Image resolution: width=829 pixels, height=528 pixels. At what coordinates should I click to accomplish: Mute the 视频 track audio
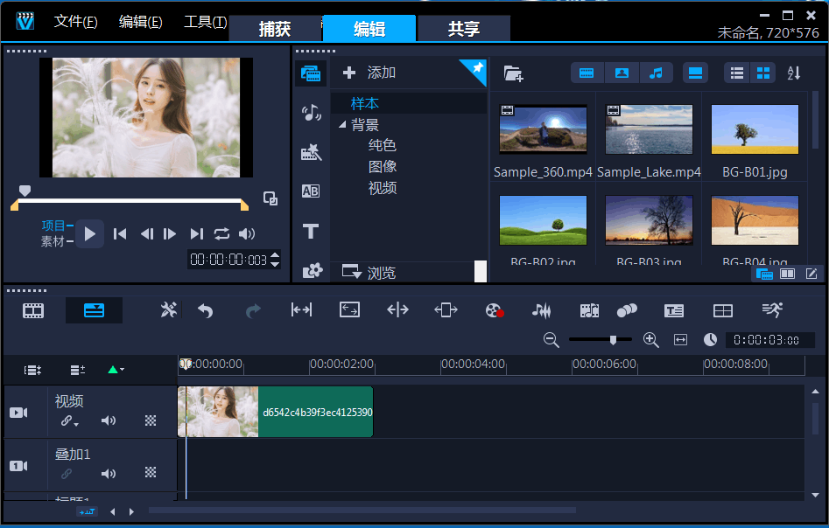point(109,420)
